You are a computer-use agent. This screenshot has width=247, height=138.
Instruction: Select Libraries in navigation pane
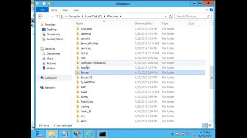(50, 49)
